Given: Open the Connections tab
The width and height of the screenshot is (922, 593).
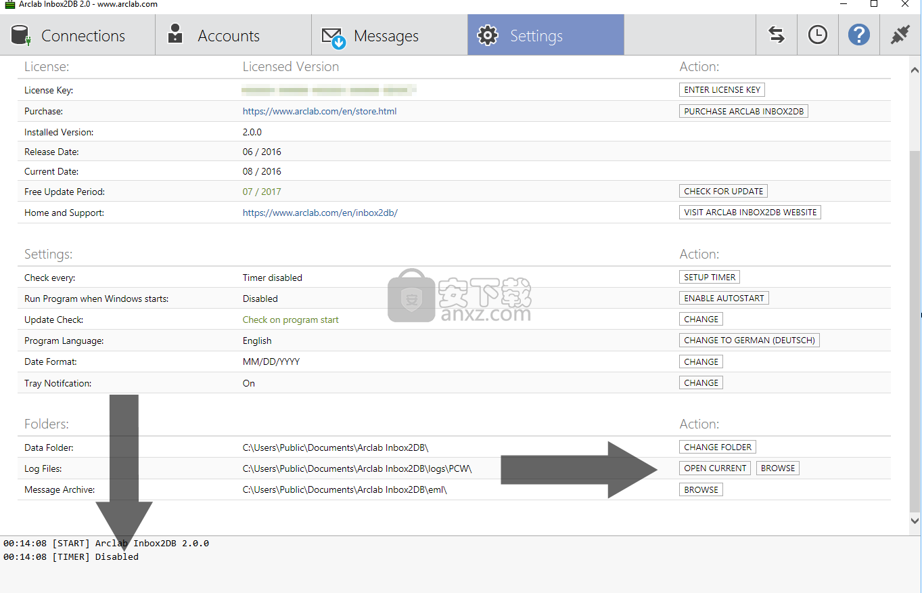Looking at the screenshot, I should pyautogui.click(x=77, y=35).
